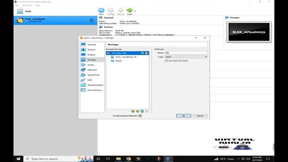Open the Start button dropdown arrow
Image resolution: width=288 pixels, height=162 pixels.
point(135,11)
